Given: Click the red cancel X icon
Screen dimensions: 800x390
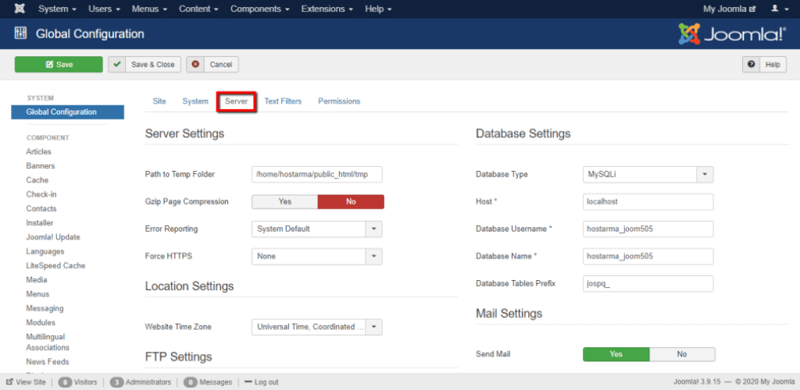Looking at the screenshot, I should click(x=195, y=65).
